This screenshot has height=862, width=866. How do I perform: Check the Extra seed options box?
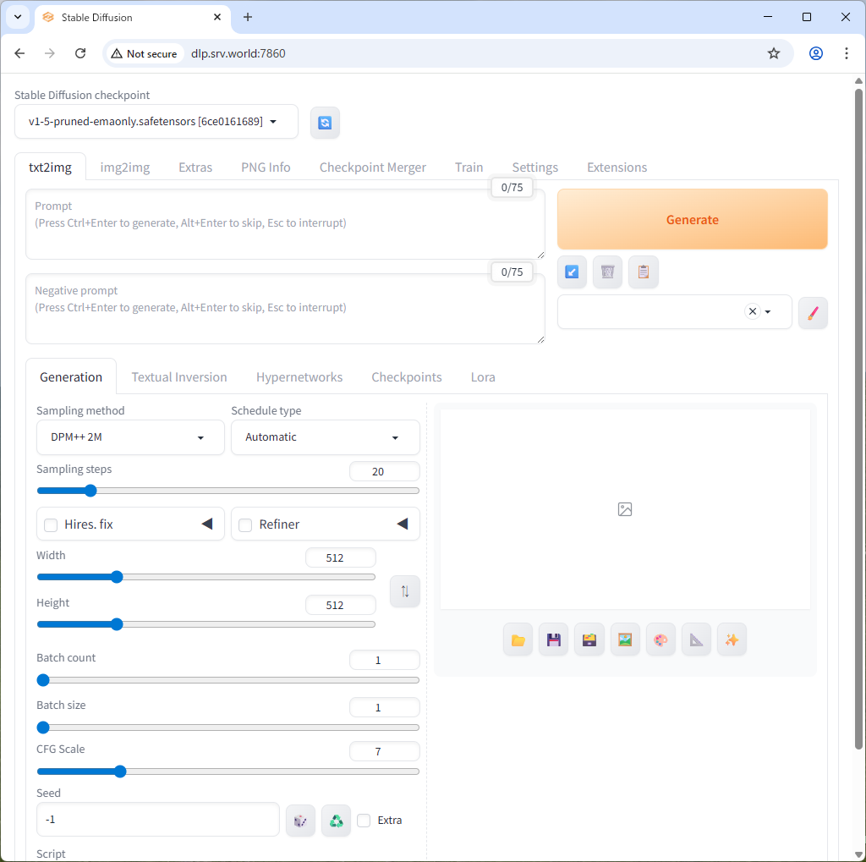(364, 820)
